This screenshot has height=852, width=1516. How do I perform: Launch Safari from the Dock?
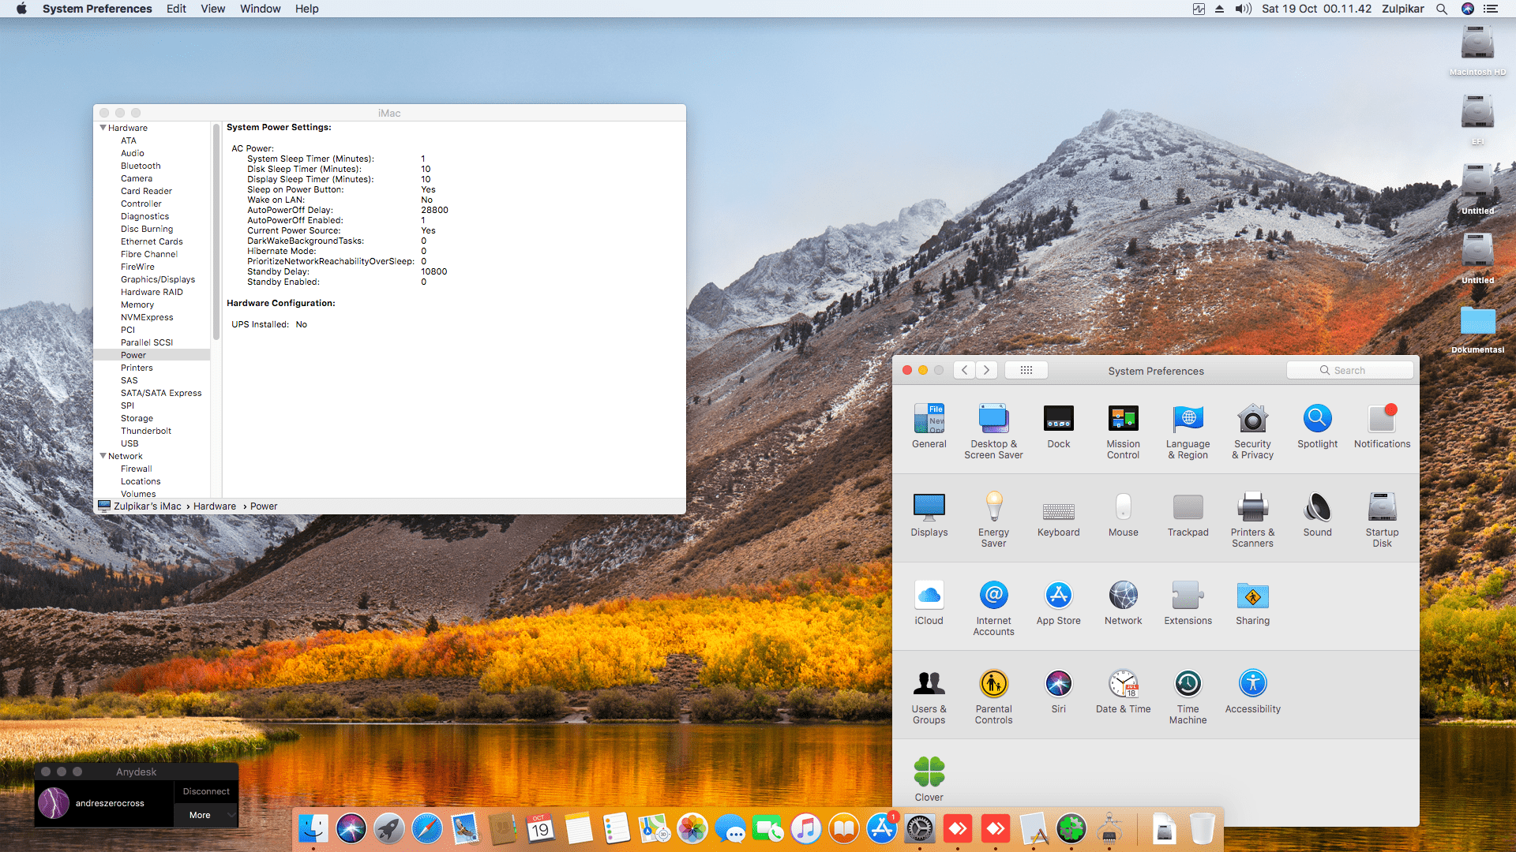(427, 828)
